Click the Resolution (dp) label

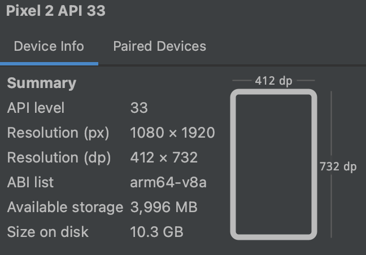pos(59,158)
